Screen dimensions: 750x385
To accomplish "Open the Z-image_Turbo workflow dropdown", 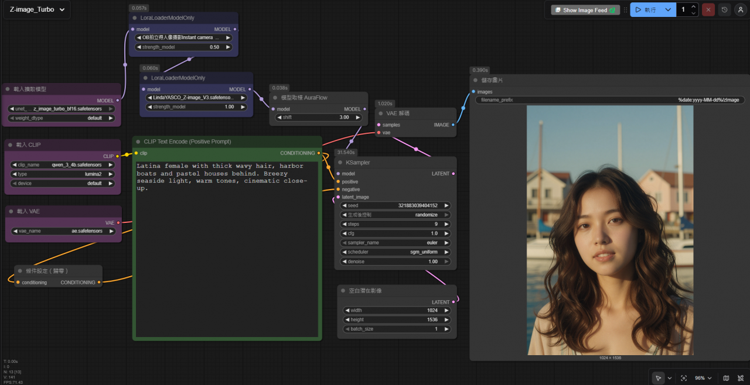I will coord(37,10).
